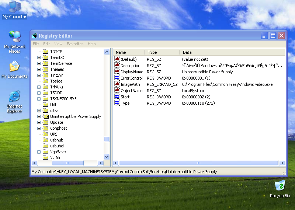The image size is (295, 210).
Task: Select the Udfs folder icon
Action: [x=45, y=105]
